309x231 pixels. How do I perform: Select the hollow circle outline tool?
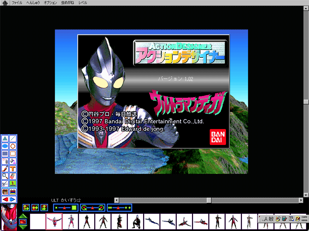[13, 146]
